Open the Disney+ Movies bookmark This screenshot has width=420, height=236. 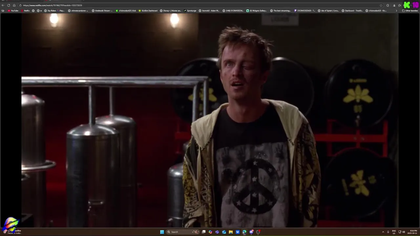click(171, 10)
